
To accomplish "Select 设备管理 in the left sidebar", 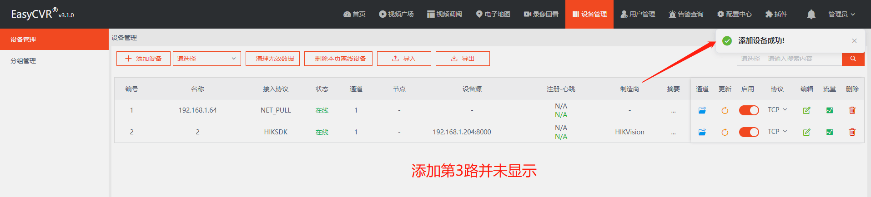I will pyautogui.click(x=54, y=39).
